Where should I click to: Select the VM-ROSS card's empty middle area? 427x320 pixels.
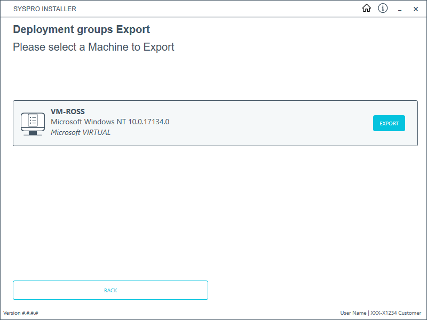267,123
